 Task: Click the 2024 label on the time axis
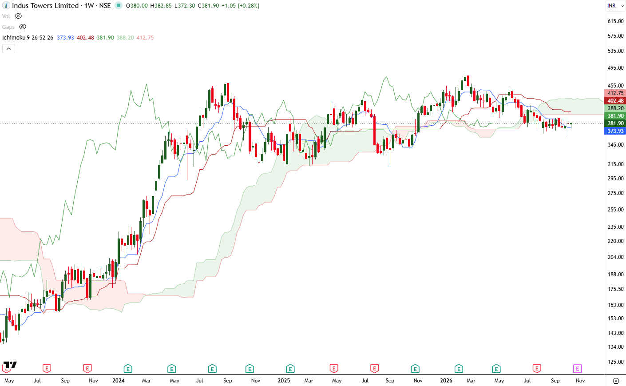click(119, 381)
